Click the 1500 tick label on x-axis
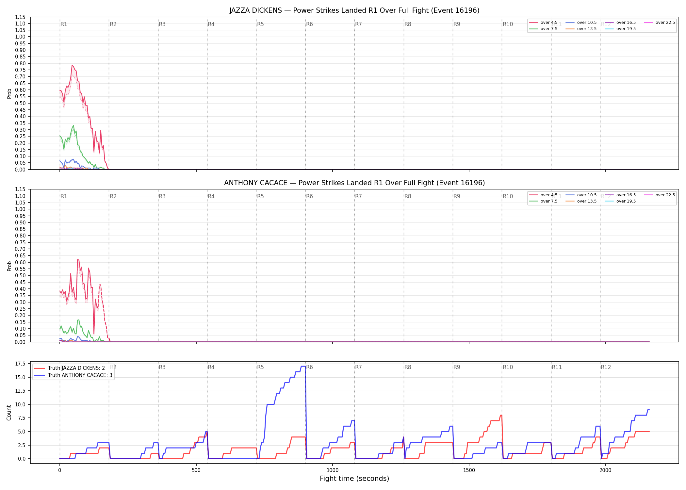Image resolution: width=686 pixels, height=490 pixels. [x=469, y=470]
